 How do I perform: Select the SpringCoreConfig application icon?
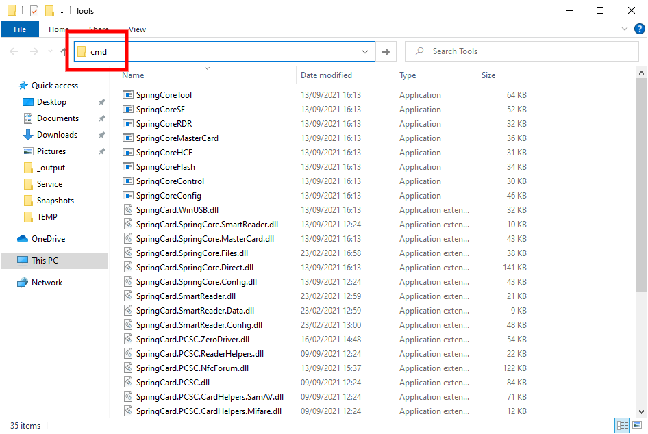tap(128, 196)
